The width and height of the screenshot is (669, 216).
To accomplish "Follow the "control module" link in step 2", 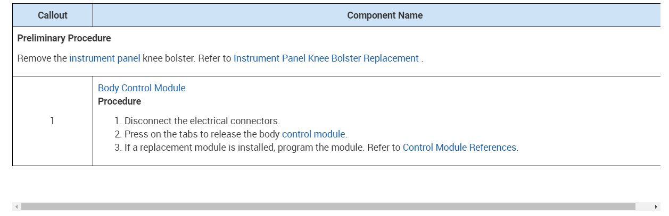I will tap(313, 134).
